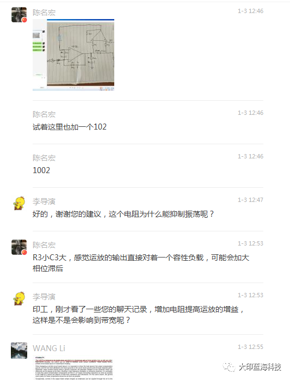Click the timestamp 1-3 12:55
290x380 pixels.
(250, 347)
